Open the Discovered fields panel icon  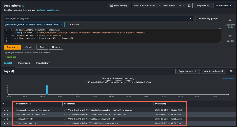[x=230, y=20]
